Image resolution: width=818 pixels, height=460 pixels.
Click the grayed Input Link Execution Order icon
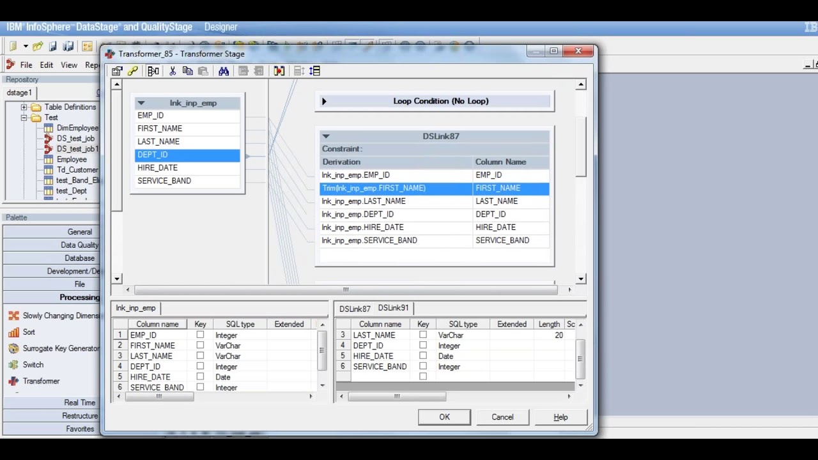click(299, 71)
